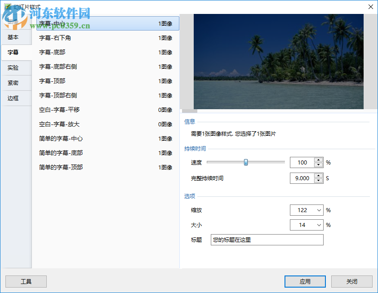The height and width of the screenshot is (293, 378).
Task: Open the 缩放 percentage dropdown
Action: (320, 210)
